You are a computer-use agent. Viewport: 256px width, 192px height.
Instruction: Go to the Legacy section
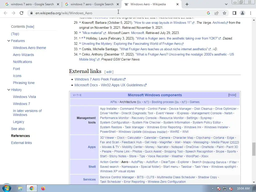tap(18, 122)
